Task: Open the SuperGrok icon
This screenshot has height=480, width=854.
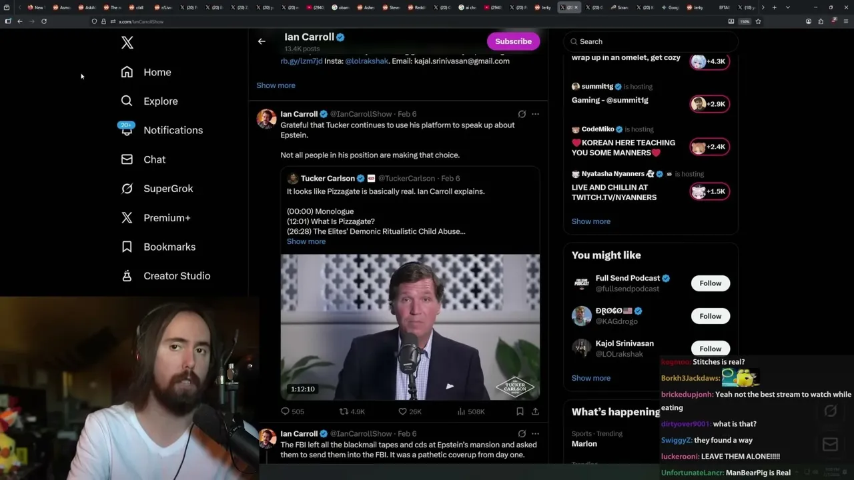Action: (127, 189)
